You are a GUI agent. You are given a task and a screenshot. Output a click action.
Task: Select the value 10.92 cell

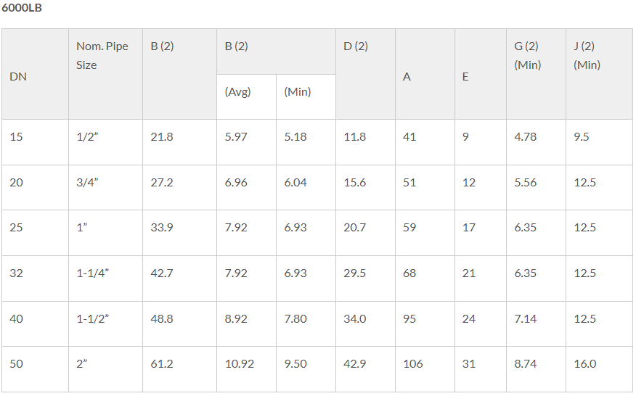[x=246, y=369]
